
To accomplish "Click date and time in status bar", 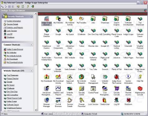I will pyautogui.click(x=132, y=114).
